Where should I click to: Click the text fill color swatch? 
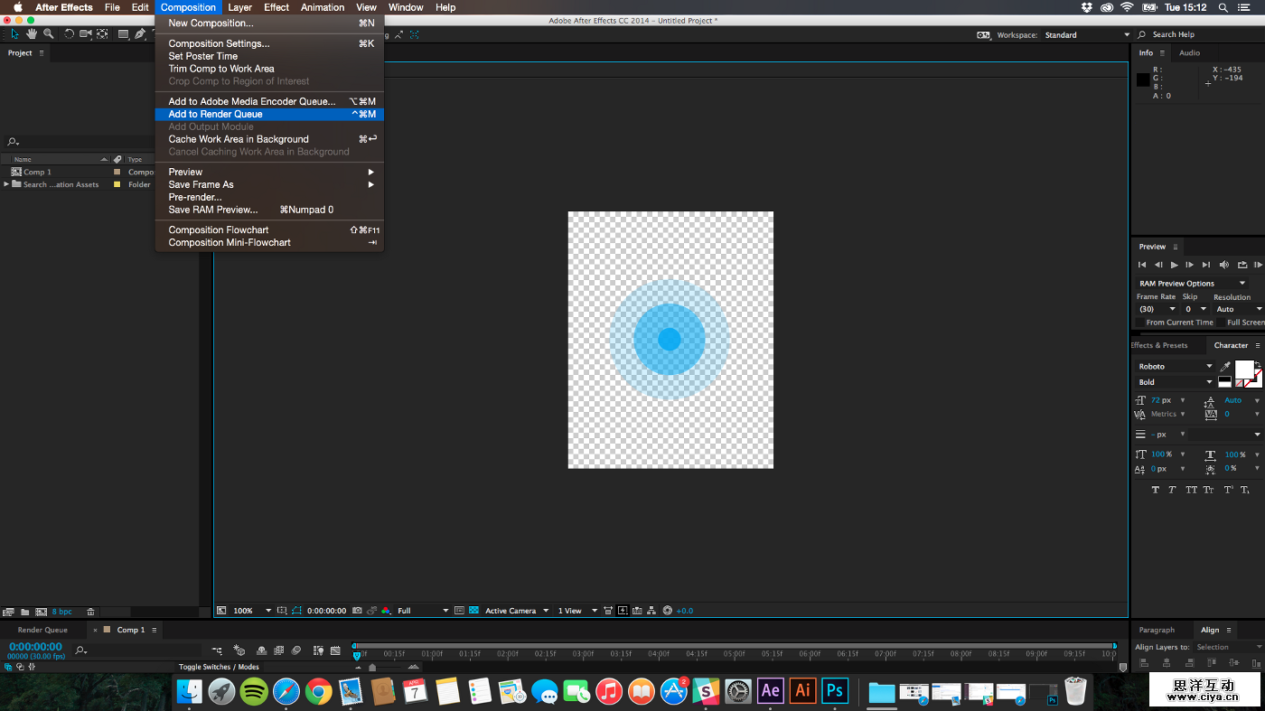click(x=1245, y=370)
